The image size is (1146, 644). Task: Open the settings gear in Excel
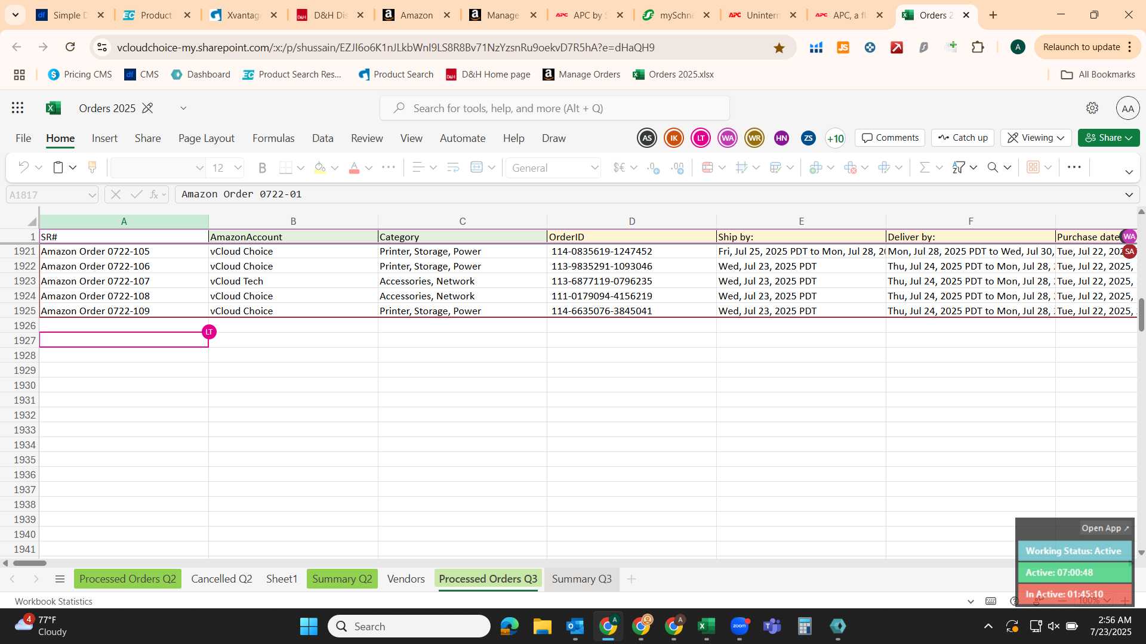point(1092,108)
